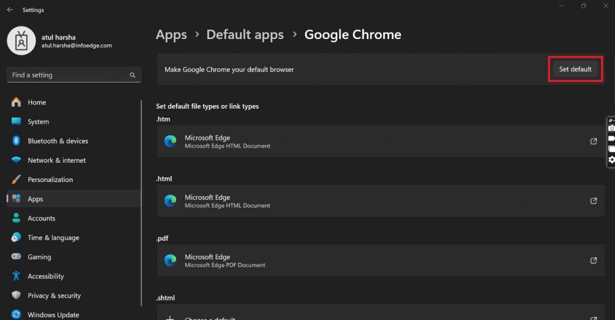Open Privacy & security via its shield icon

pos(16,295)
